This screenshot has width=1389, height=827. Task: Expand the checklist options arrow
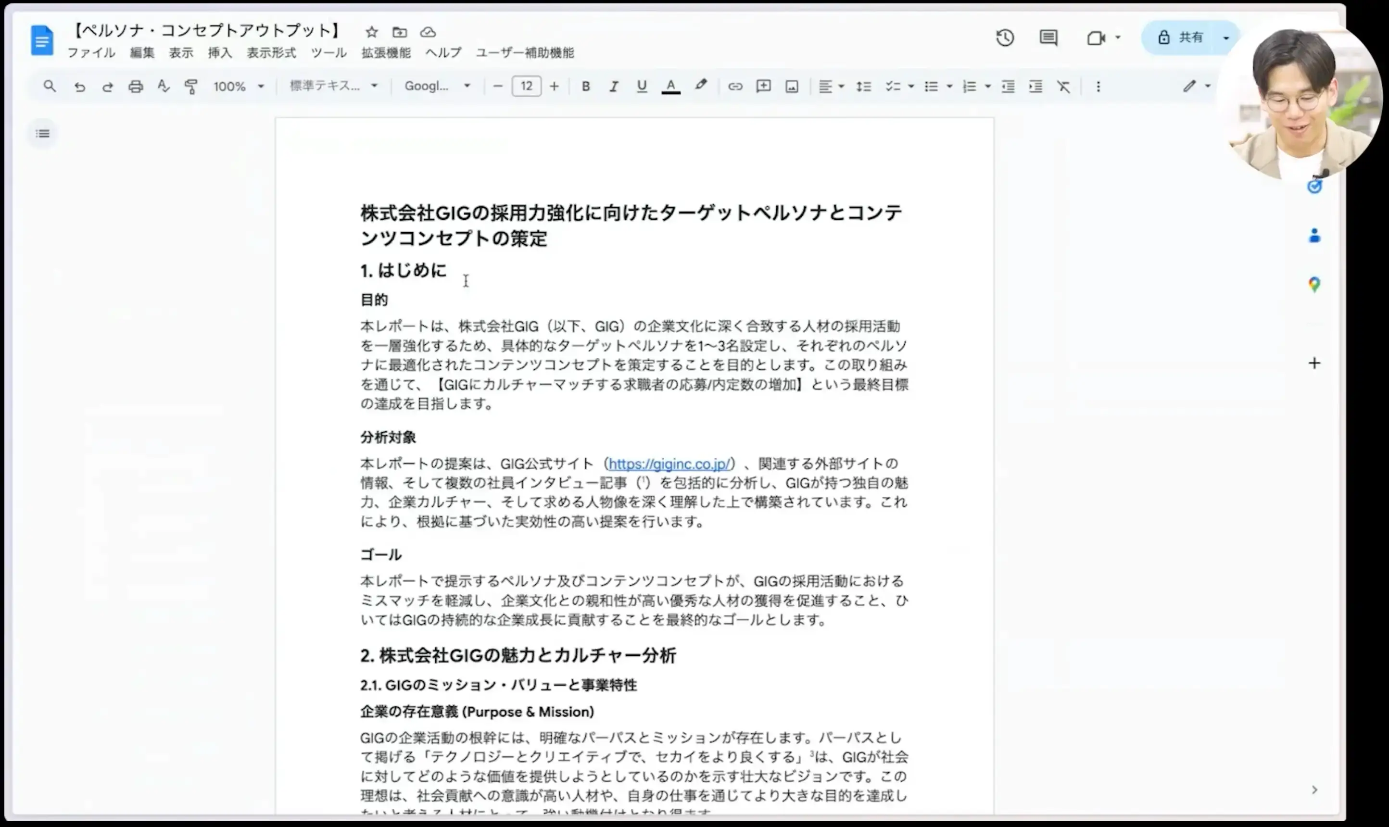(x=911, y=87)
